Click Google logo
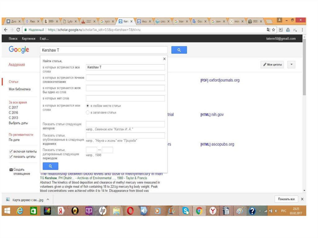The height and width of the screenshot is (238, 318). tap(19, 49)
